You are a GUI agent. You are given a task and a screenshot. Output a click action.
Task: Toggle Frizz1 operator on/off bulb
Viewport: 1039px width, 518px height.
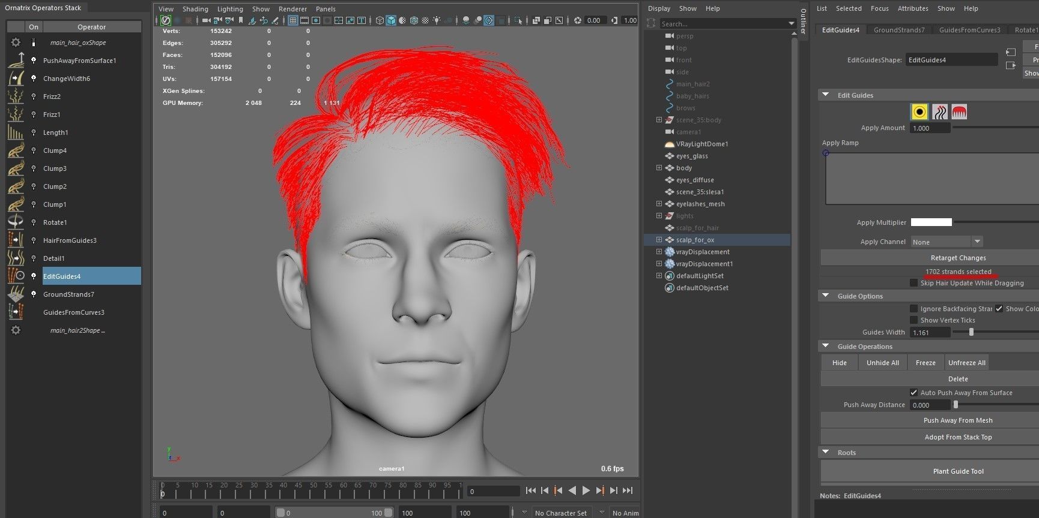(34, 114)
